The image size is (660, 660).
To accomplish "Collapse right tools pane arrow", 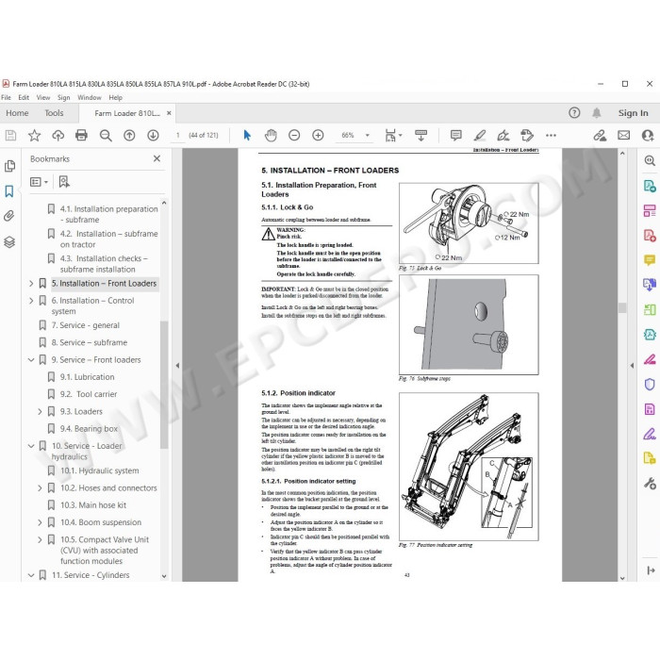I will click(632, 366).
